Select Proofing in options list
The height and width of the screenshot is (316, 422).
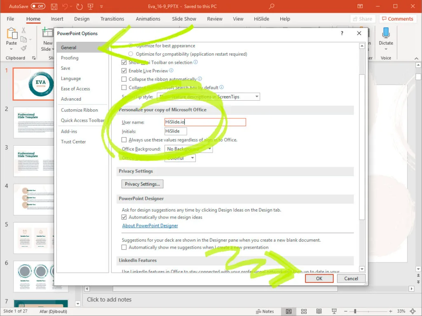pyautogui.click(x=70, y=58)
